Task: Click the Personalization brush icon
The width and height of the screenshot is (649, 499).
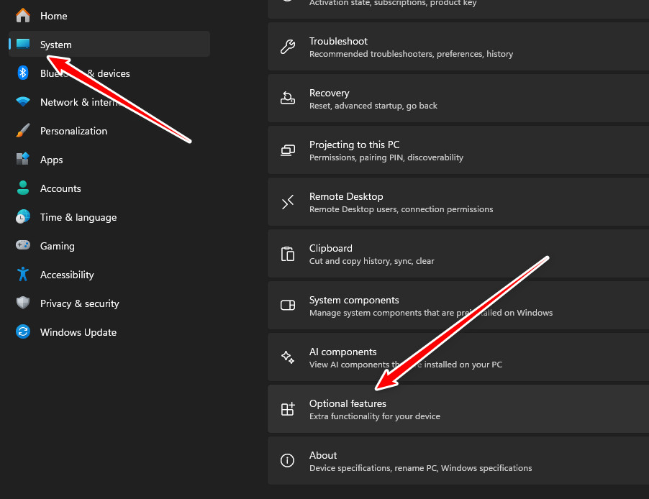Action: point(22,131)
